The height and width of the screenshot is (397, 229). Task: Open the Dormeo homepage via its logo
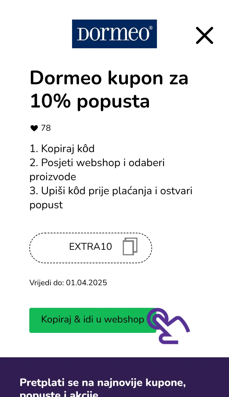click(114, 34)
